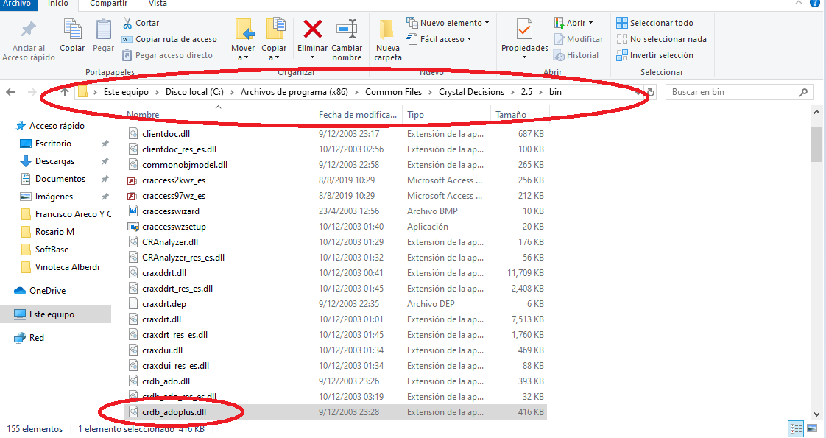Open Propiedades from the ribbon
Image resolution: width=826 pixels, height=438 pixels.
[525, 38]
